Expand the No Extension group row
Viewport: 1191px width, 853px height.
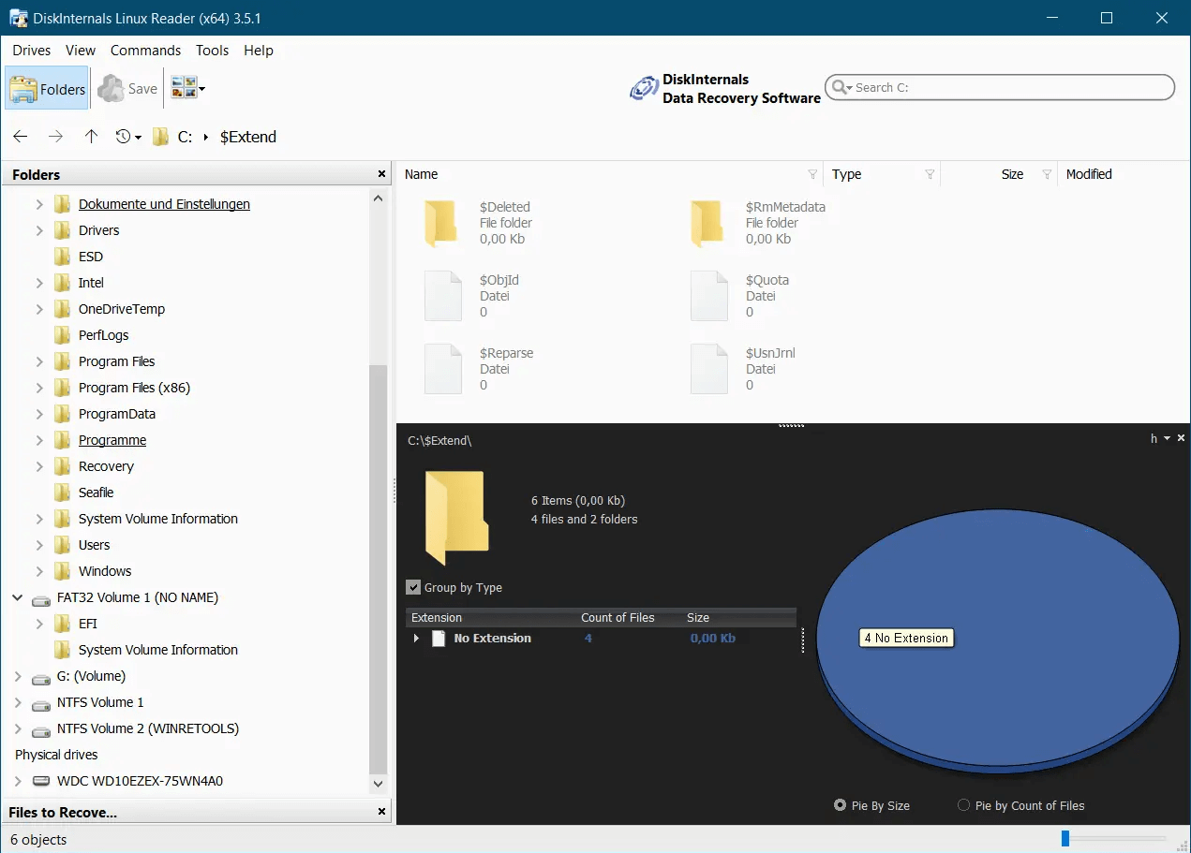(416, 639)
